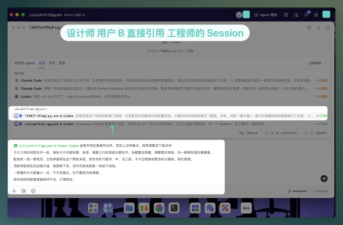Screen dimensions: 343x225
Task: Expand the 全部来源 source dropdown
Action: 317,63
